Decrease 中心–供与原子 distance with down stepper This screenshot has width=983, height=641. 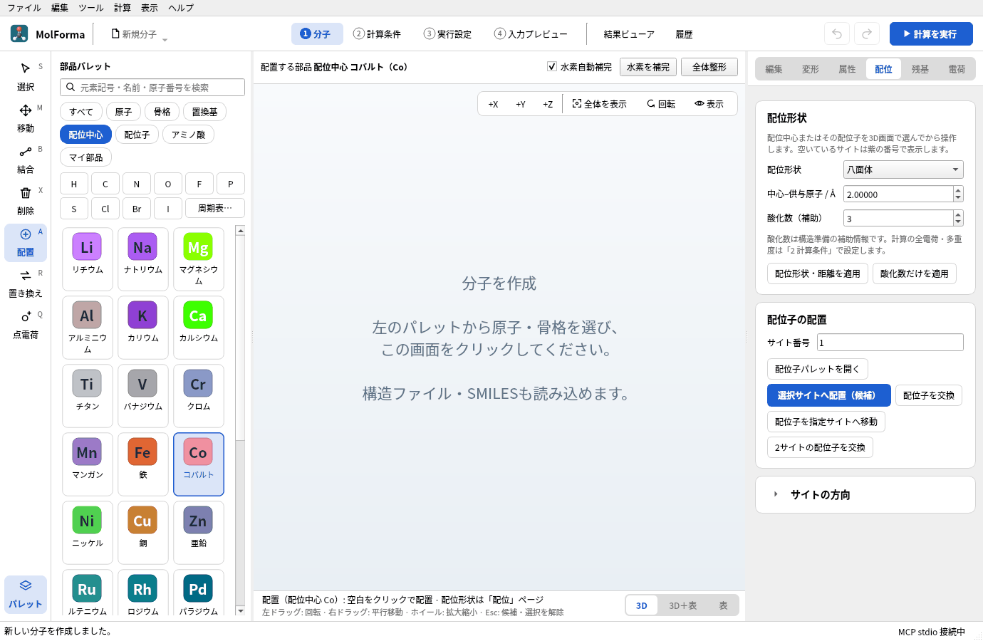pos(958,198)
